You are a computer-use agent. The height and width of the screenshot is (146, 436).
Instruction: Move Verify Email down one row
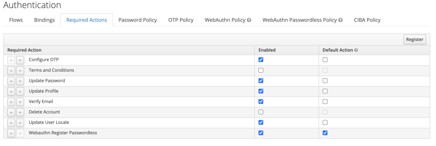20,102
